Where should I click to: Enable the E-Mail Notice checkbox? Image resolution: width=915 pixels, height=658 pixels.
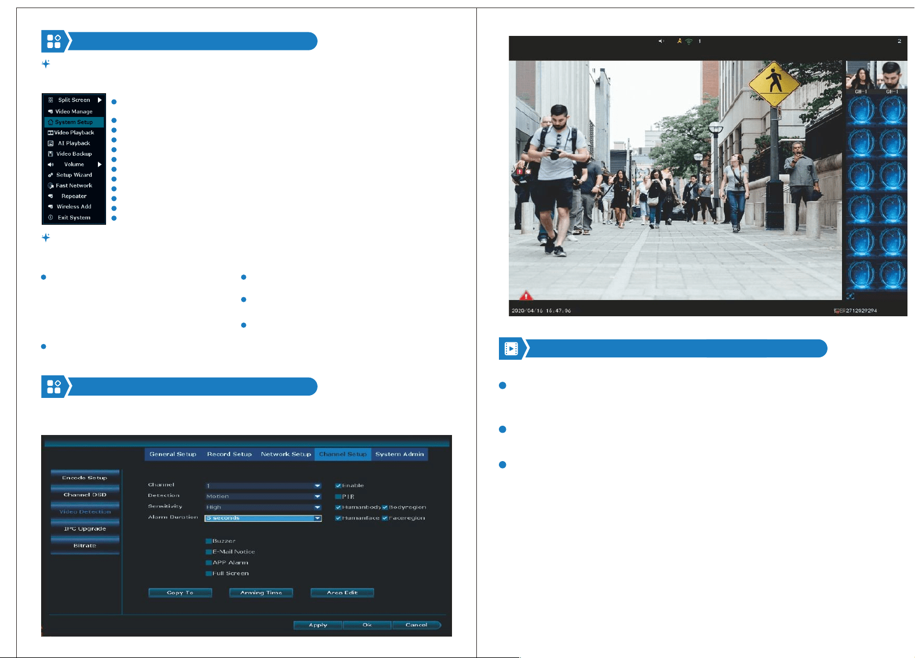pos(209,552)
